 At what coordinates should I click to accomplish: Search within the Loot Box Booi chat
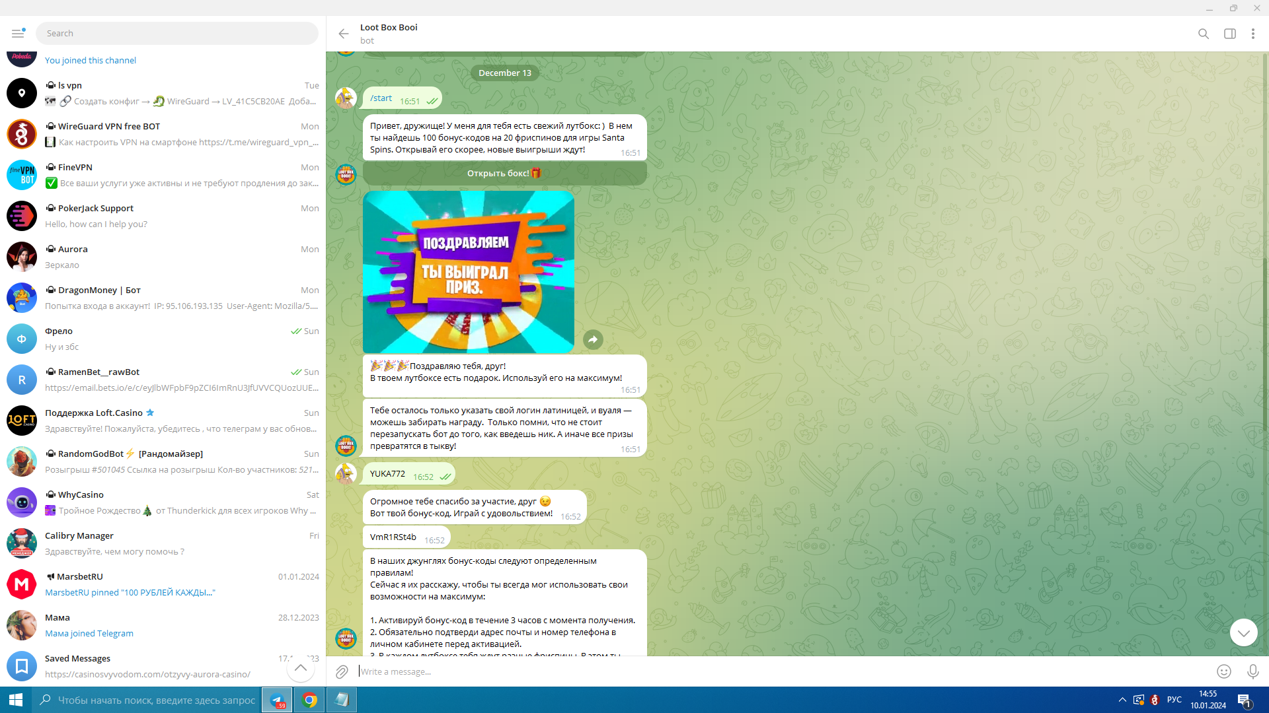coord(1204,34)
